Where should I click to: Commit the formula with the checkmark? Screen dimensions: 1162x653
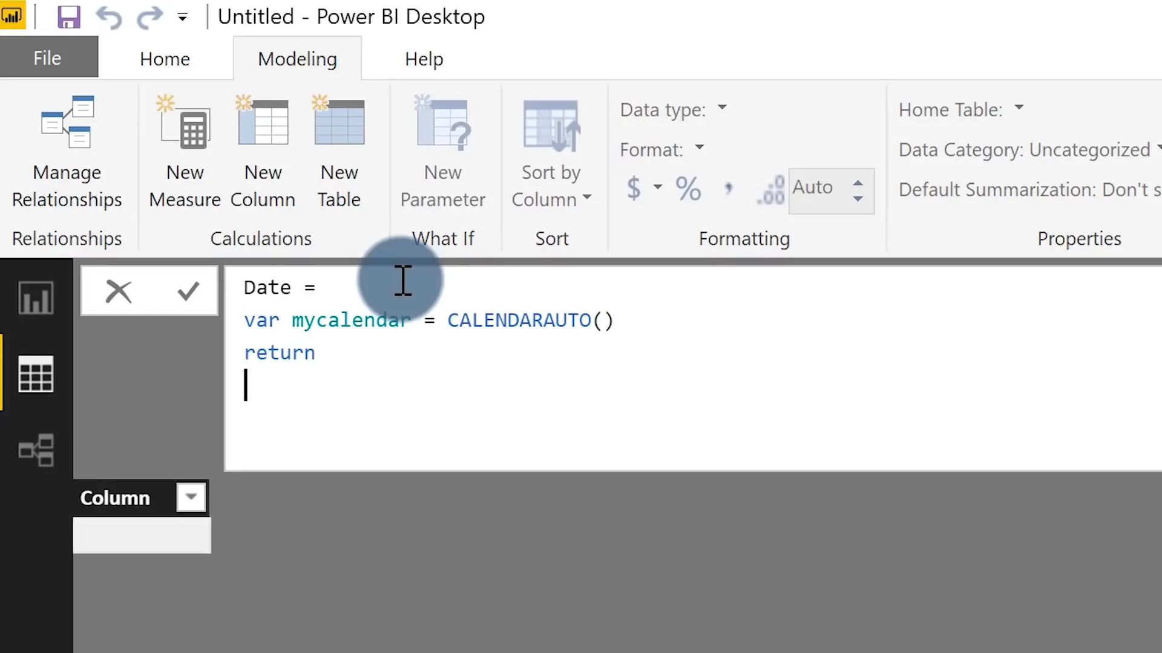tap(188, 291)
